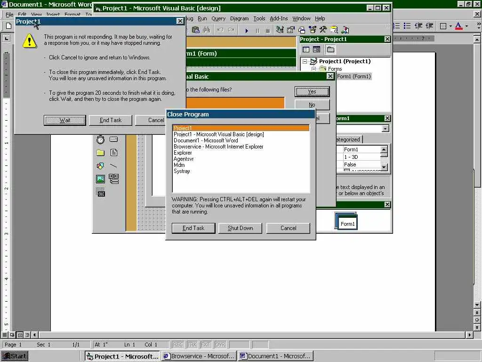Switch to the Categorized properties tab
Viewport: 482px width, 362px height.
point(349,140)
